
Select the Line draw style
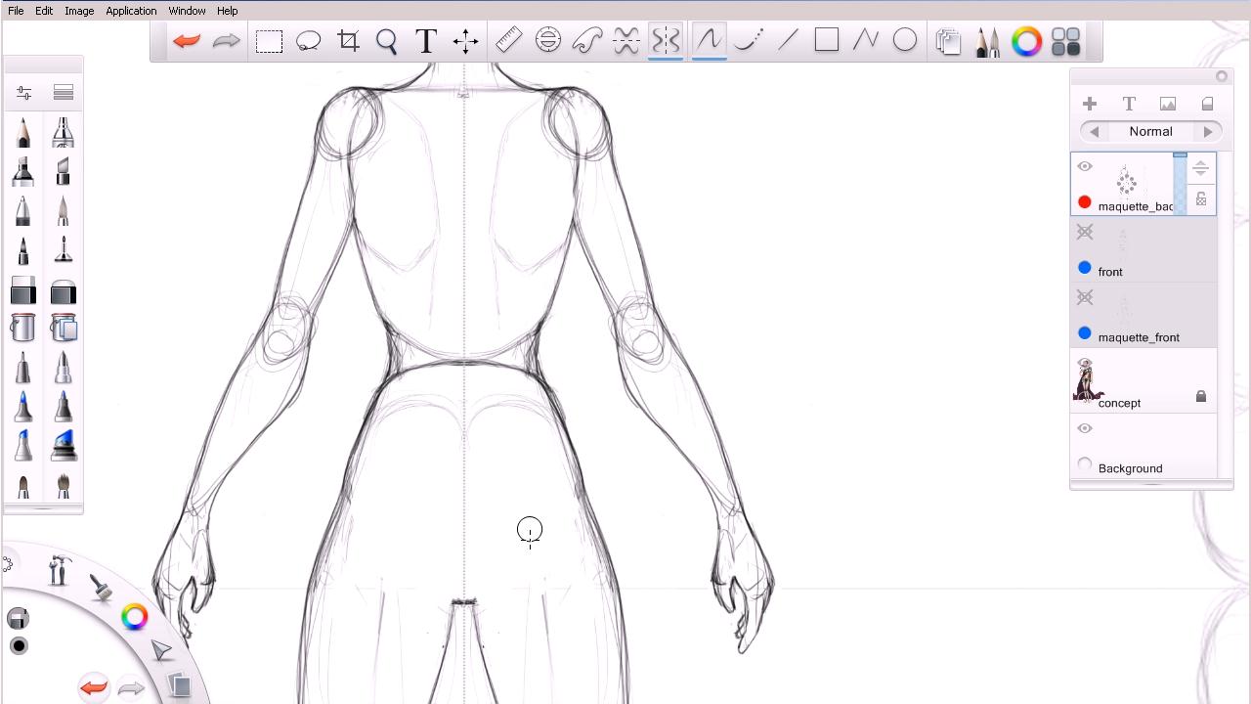pos(788,41)
